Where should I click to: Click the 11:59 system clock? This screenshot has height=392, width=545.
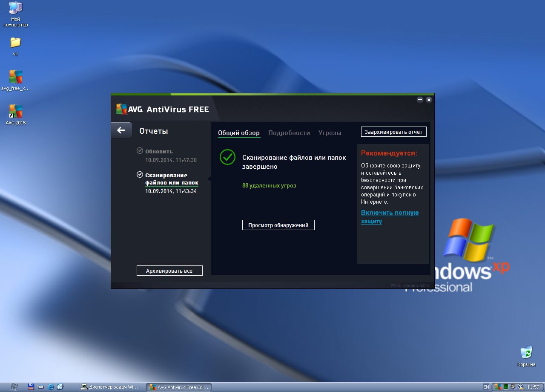pyautogui.click(x=533, y=387)
